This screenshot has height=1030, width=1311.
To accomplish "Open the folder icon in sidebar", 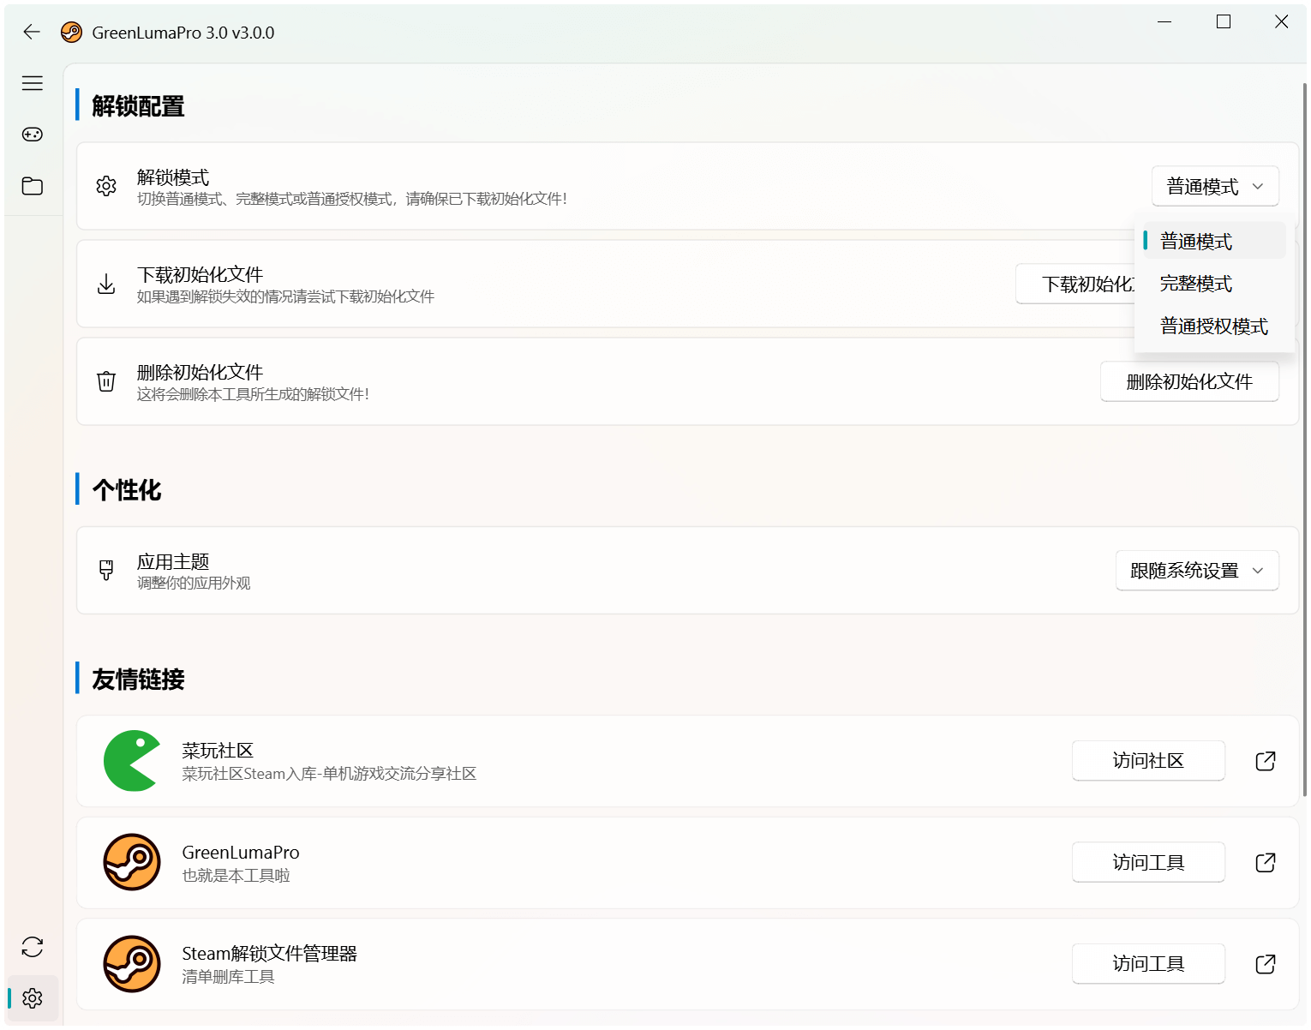I will coord(32,186).
